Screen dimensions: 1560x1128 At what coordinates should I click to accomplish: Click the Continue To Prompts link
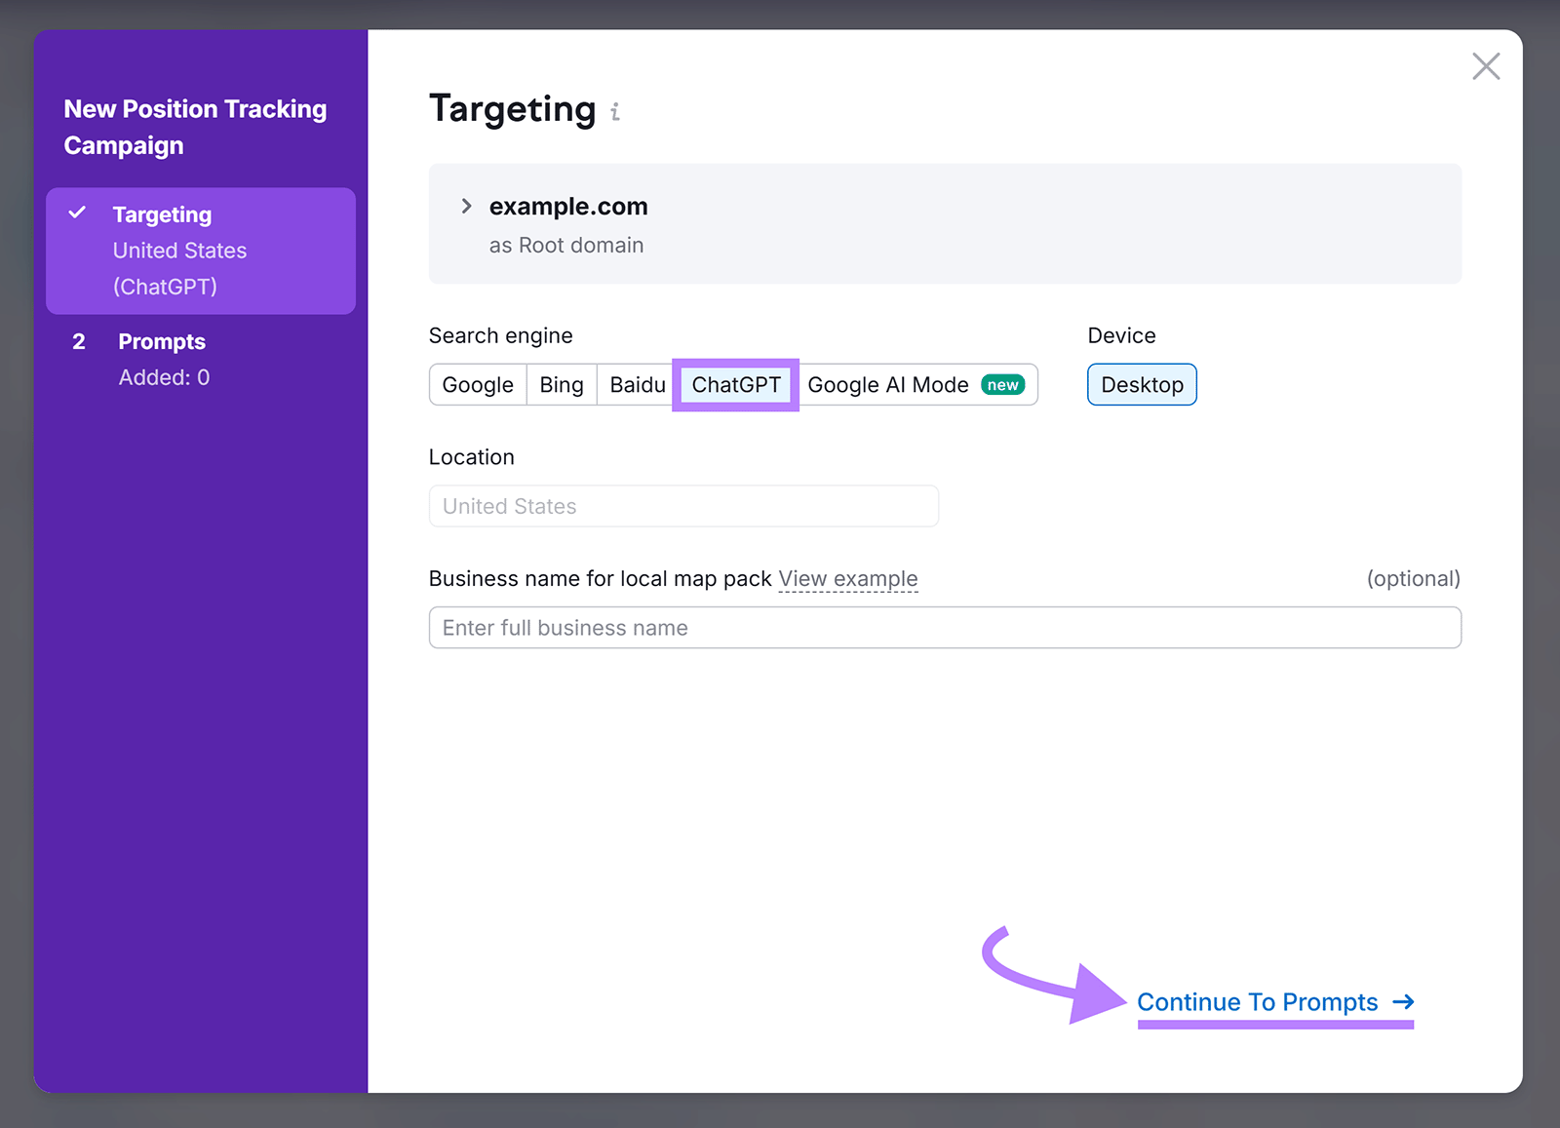tap(1258, 1001)
